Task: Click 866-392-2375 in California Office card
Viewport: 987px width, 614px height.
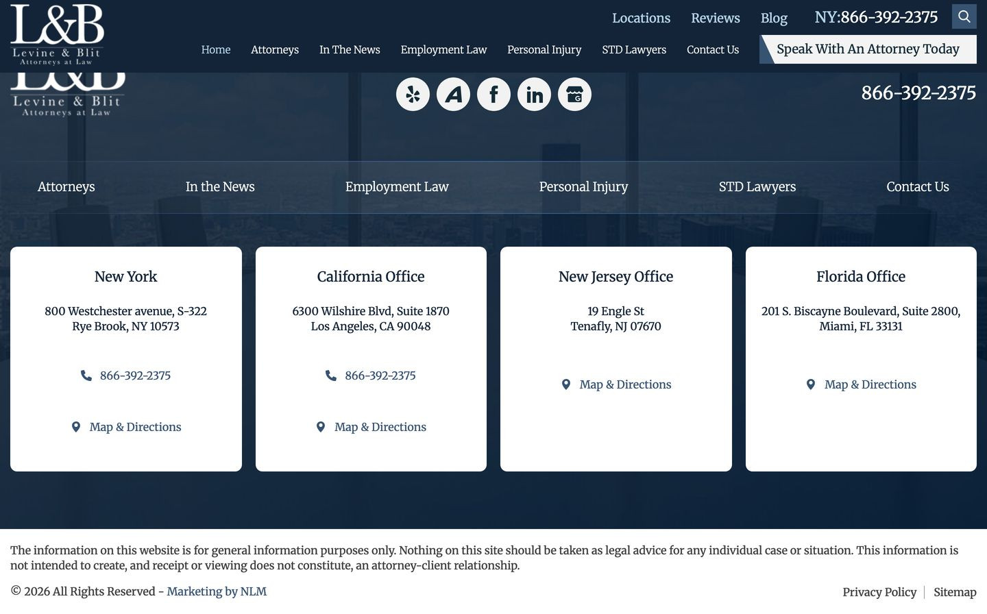Action: 380,376
